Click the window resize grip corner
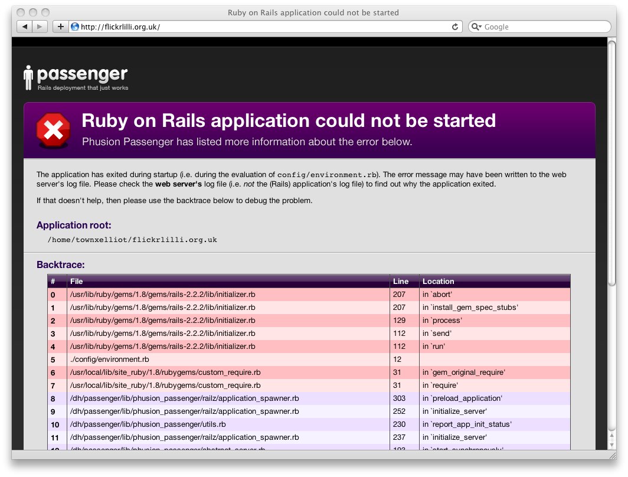628x477 pixels. 613,455
